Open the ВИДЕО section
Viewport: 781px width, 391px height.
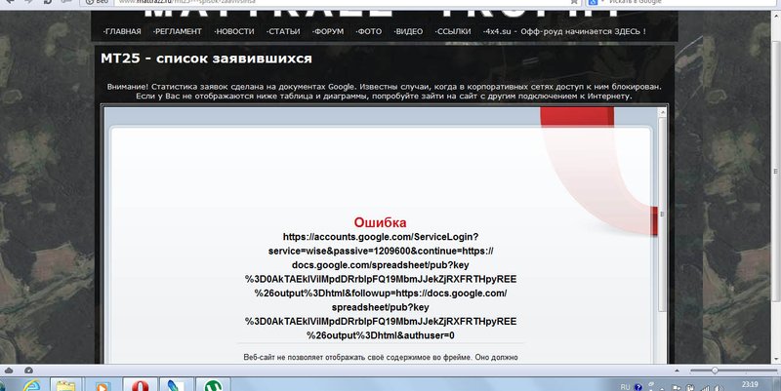[408, 31]
